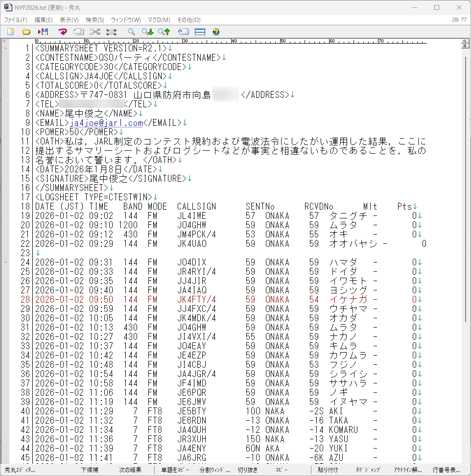Collapse the fold marker beside line 24
Image resolution: width=471 pixels, height=476 pixels.
tap(5, 262)
